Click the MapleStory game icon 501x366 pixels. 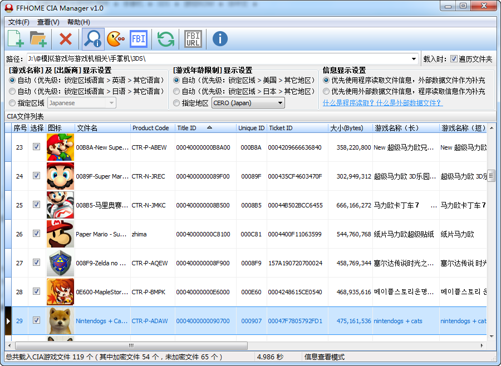tap(60, 291)
